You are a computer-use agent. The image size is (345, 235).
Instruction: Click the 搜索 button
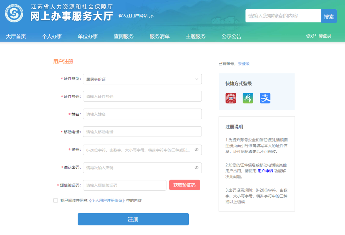(x=329, y=16)
